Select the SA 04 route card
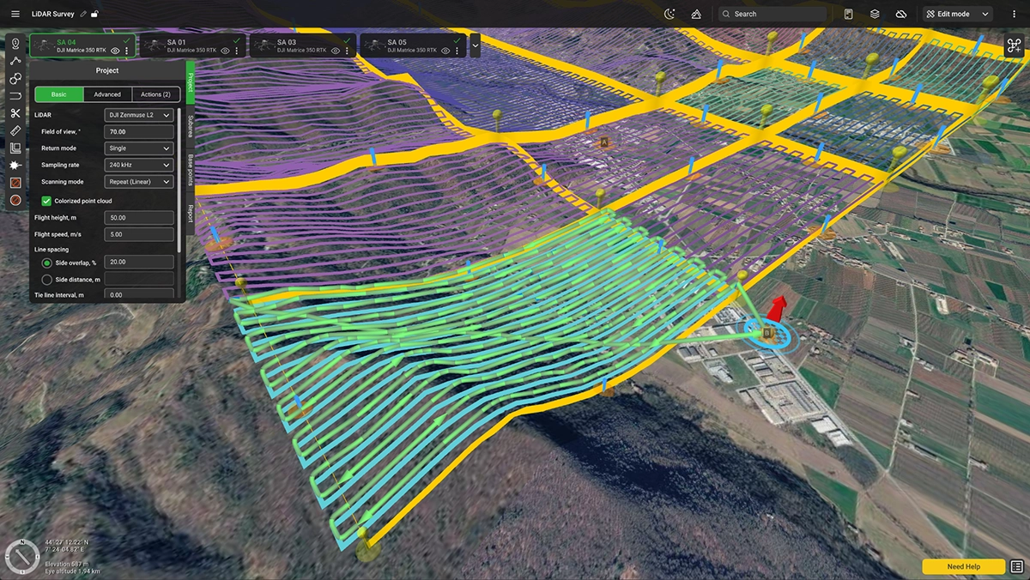The width and height of the screenshot is (1030, 580). pyautogui.click(x=82, y=45)
